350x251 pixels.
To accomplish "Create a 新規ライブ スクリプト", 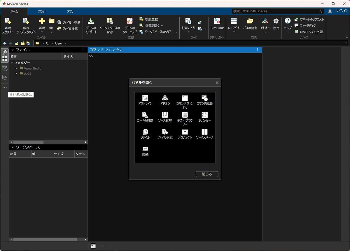I will click(x=26, y=25).
